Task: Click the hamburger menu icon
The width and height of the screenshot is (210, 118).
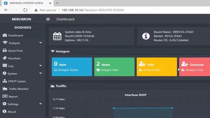Action: (48, 19)
